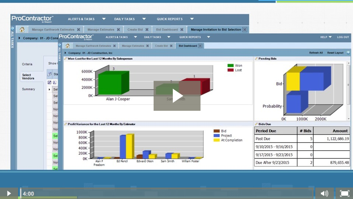Edit Bids Due panel via pencil icon

coord(256,124)
